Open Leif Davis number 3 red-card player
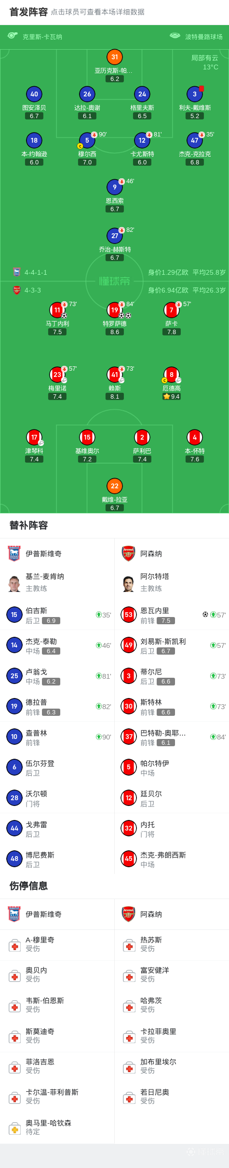The image size is (229, 1168). (195, 94)
